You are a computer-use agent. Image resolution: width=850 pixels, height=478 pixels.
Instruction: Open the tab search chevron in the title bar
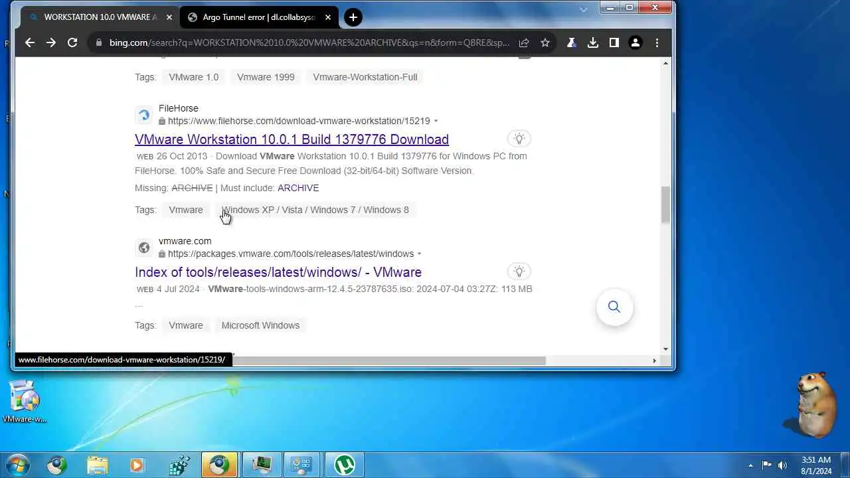point(584,9)
